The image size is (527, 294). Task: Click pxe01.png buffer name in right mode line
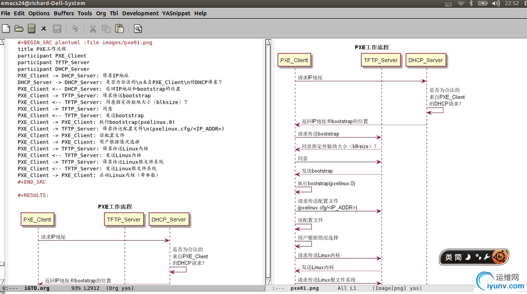304,288
